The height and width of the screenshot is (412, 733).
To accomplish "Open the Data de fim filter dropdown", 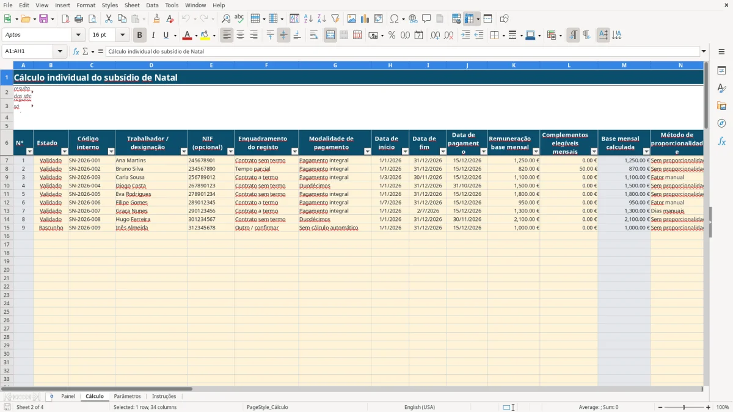I will (x=442, y=151).
